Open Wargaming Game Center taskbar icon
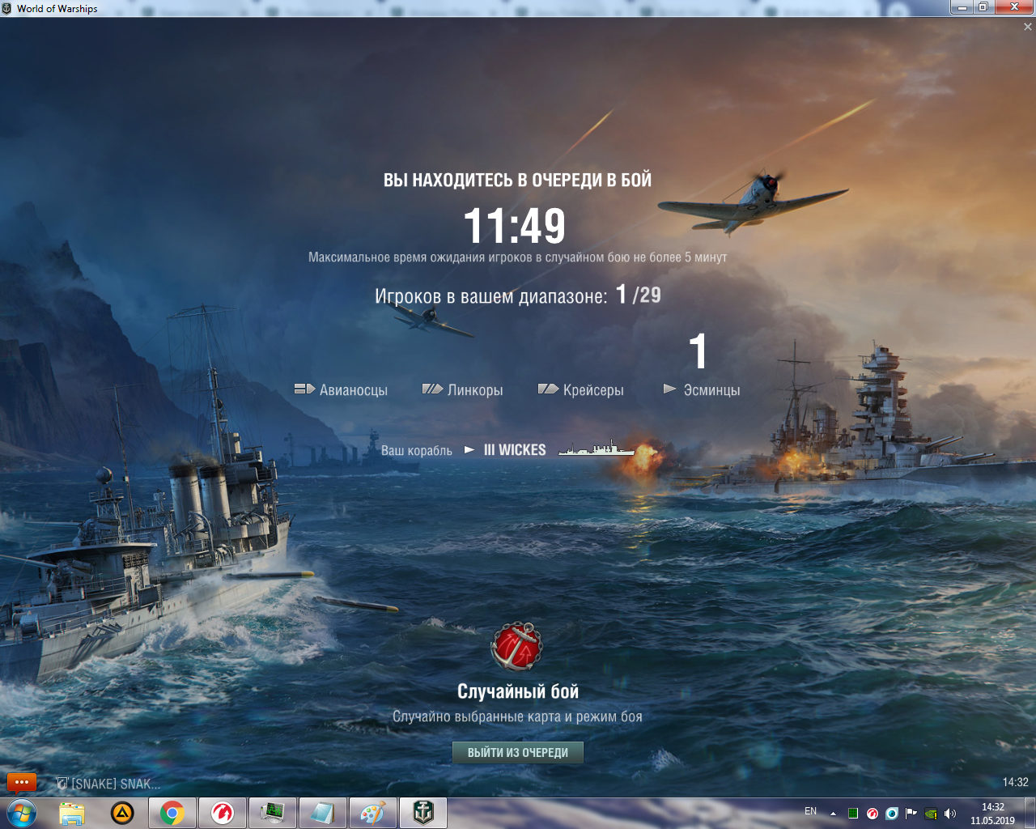Viewport: 1036px width, 829px height. click(222, 813)
